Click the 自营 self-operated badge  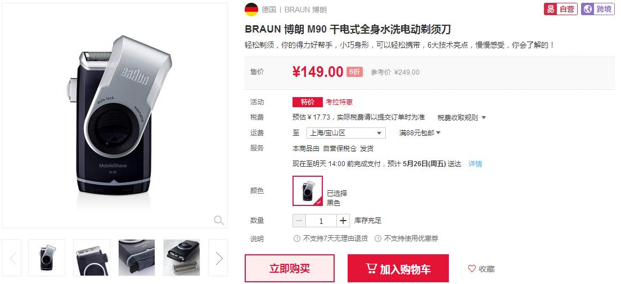coord(560,9)
